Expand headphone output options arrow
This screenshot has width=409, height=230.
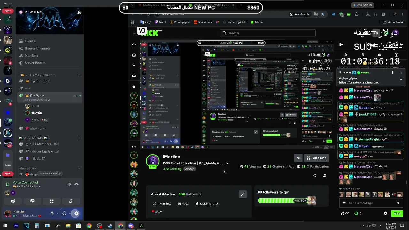point(70,213)
